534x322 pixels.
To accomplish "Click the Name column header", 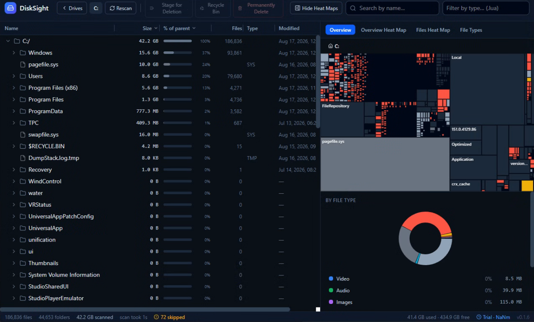I will [x=11, y=28].
